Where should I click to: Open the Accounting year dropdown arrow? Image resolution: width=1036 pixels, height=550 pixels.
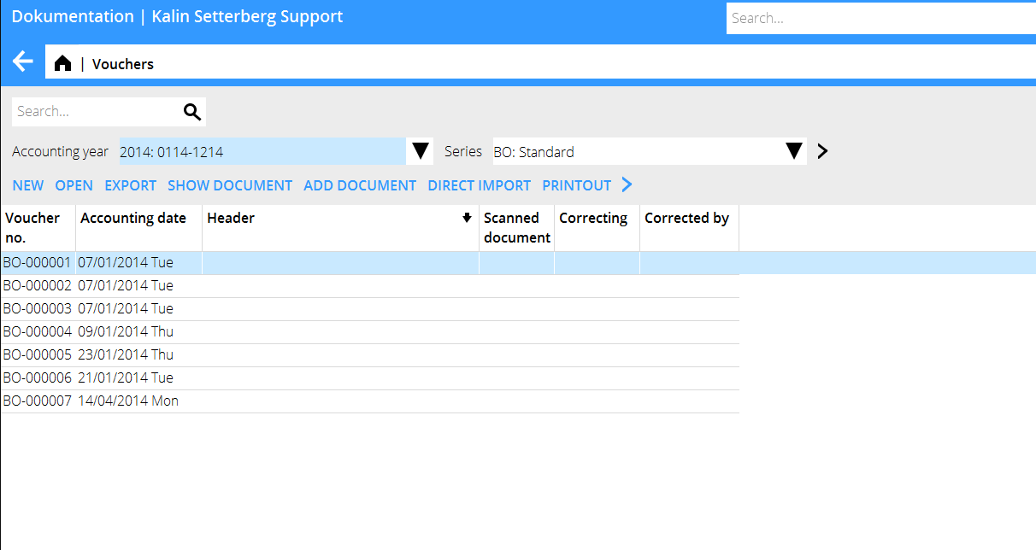pos(420,151)
